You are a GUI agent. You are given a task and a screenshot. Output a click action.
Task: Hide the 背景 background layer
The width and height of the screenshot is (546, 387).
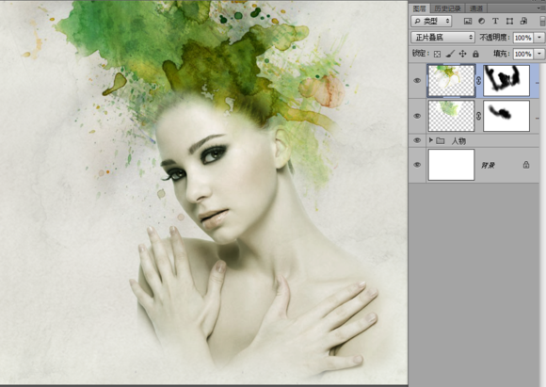pos(417,165)
